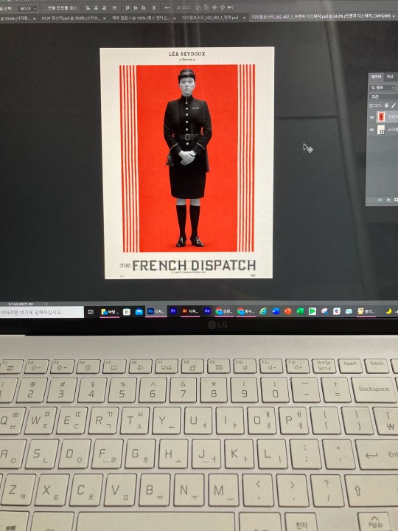Click the Task View icon on taskbar
The image size is (398, 531).
click(x=91, y=312)
